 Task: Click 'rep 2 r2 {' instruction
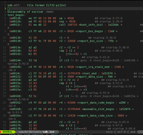(67, 51)
